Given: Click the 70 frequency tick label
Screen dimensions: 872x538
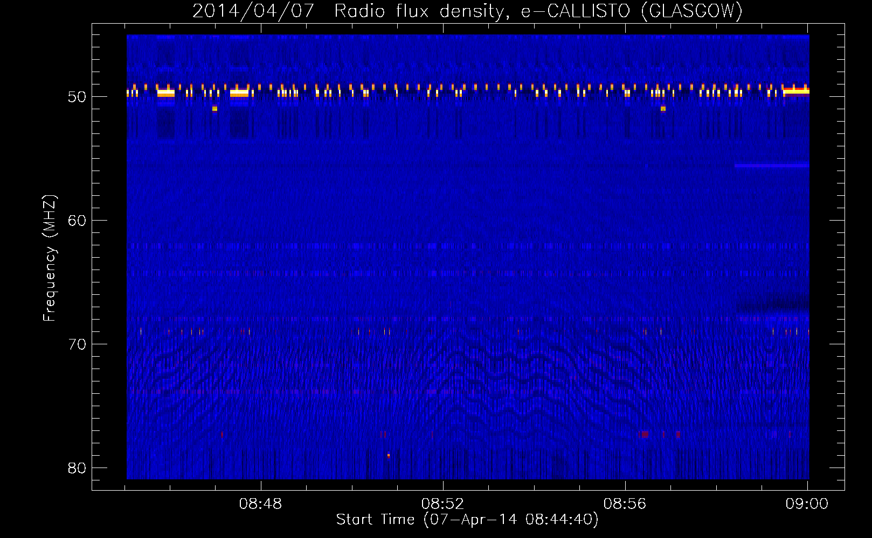Looking at the screenshot, I should (x=77, y=344).
